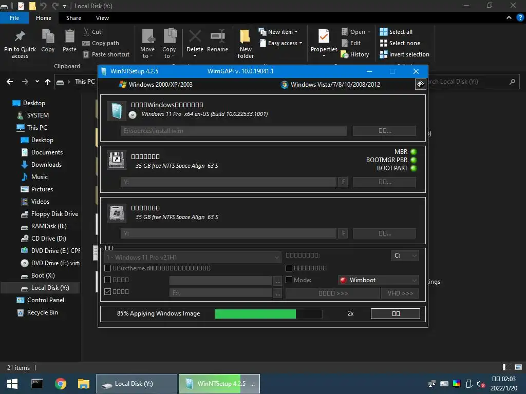Viewport: 526px width, 394px height.
Task: Click Invert selection in ribbon
Action: click(405, 54)
